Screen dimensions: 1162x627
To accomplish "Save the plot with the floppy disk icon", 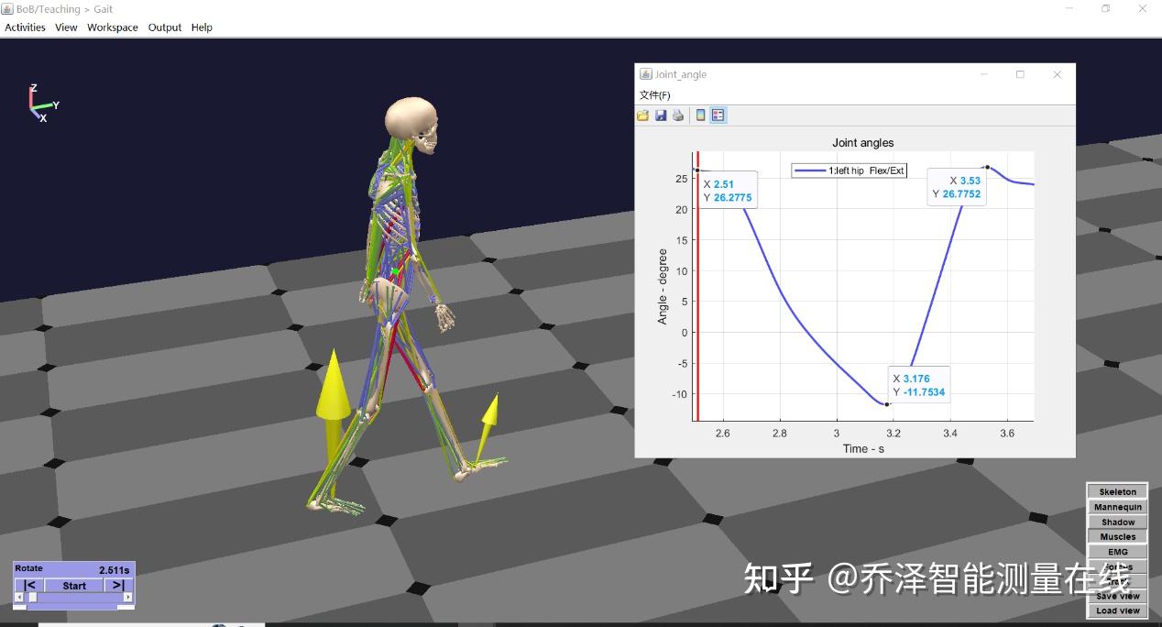I will click(661, 115).
